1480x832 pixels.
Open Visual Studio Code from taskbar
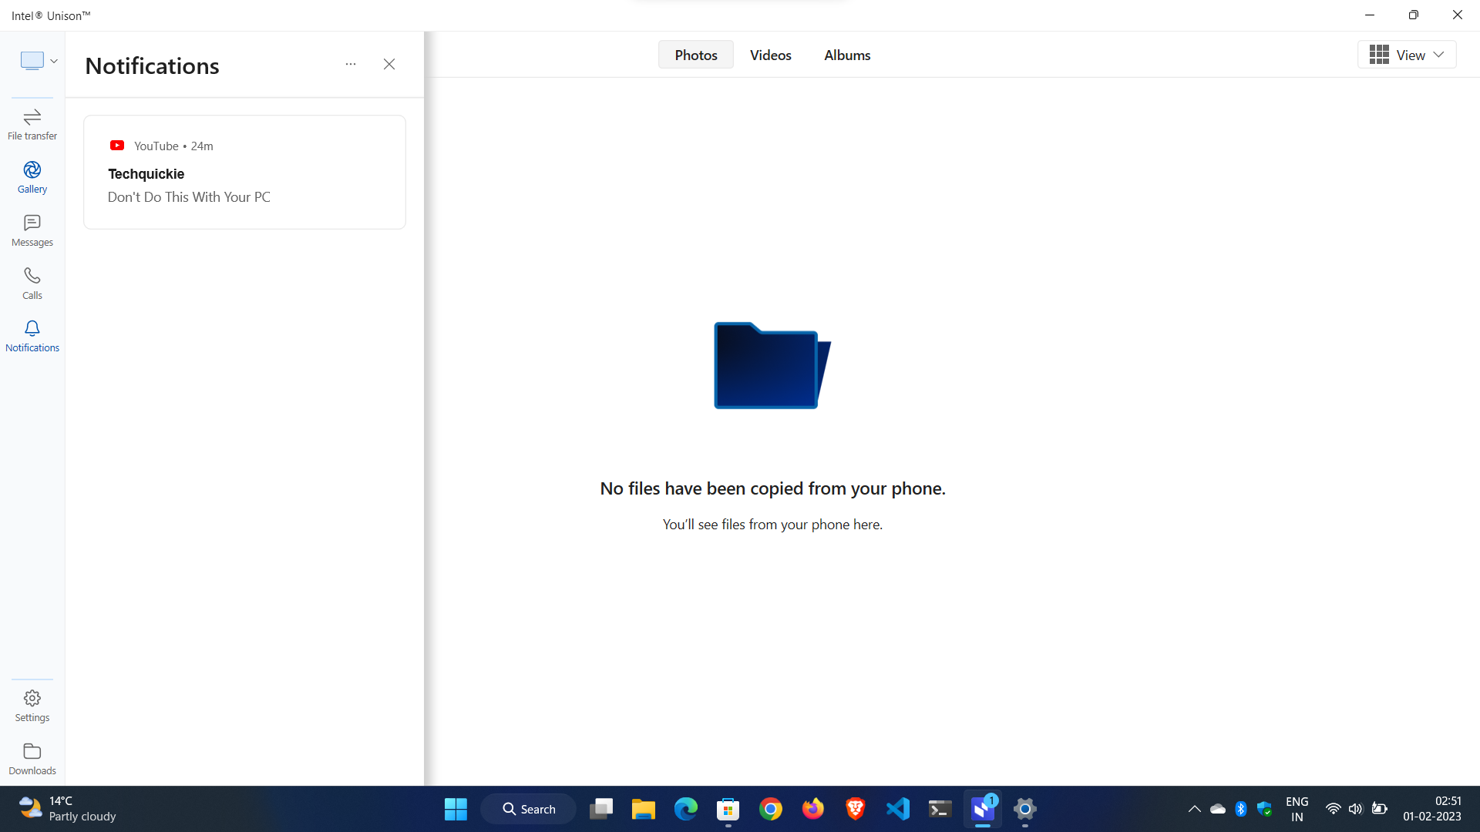[898, 809]
